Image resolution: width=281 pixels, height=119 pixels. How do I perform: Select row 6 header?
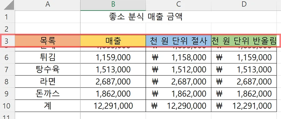7,57
